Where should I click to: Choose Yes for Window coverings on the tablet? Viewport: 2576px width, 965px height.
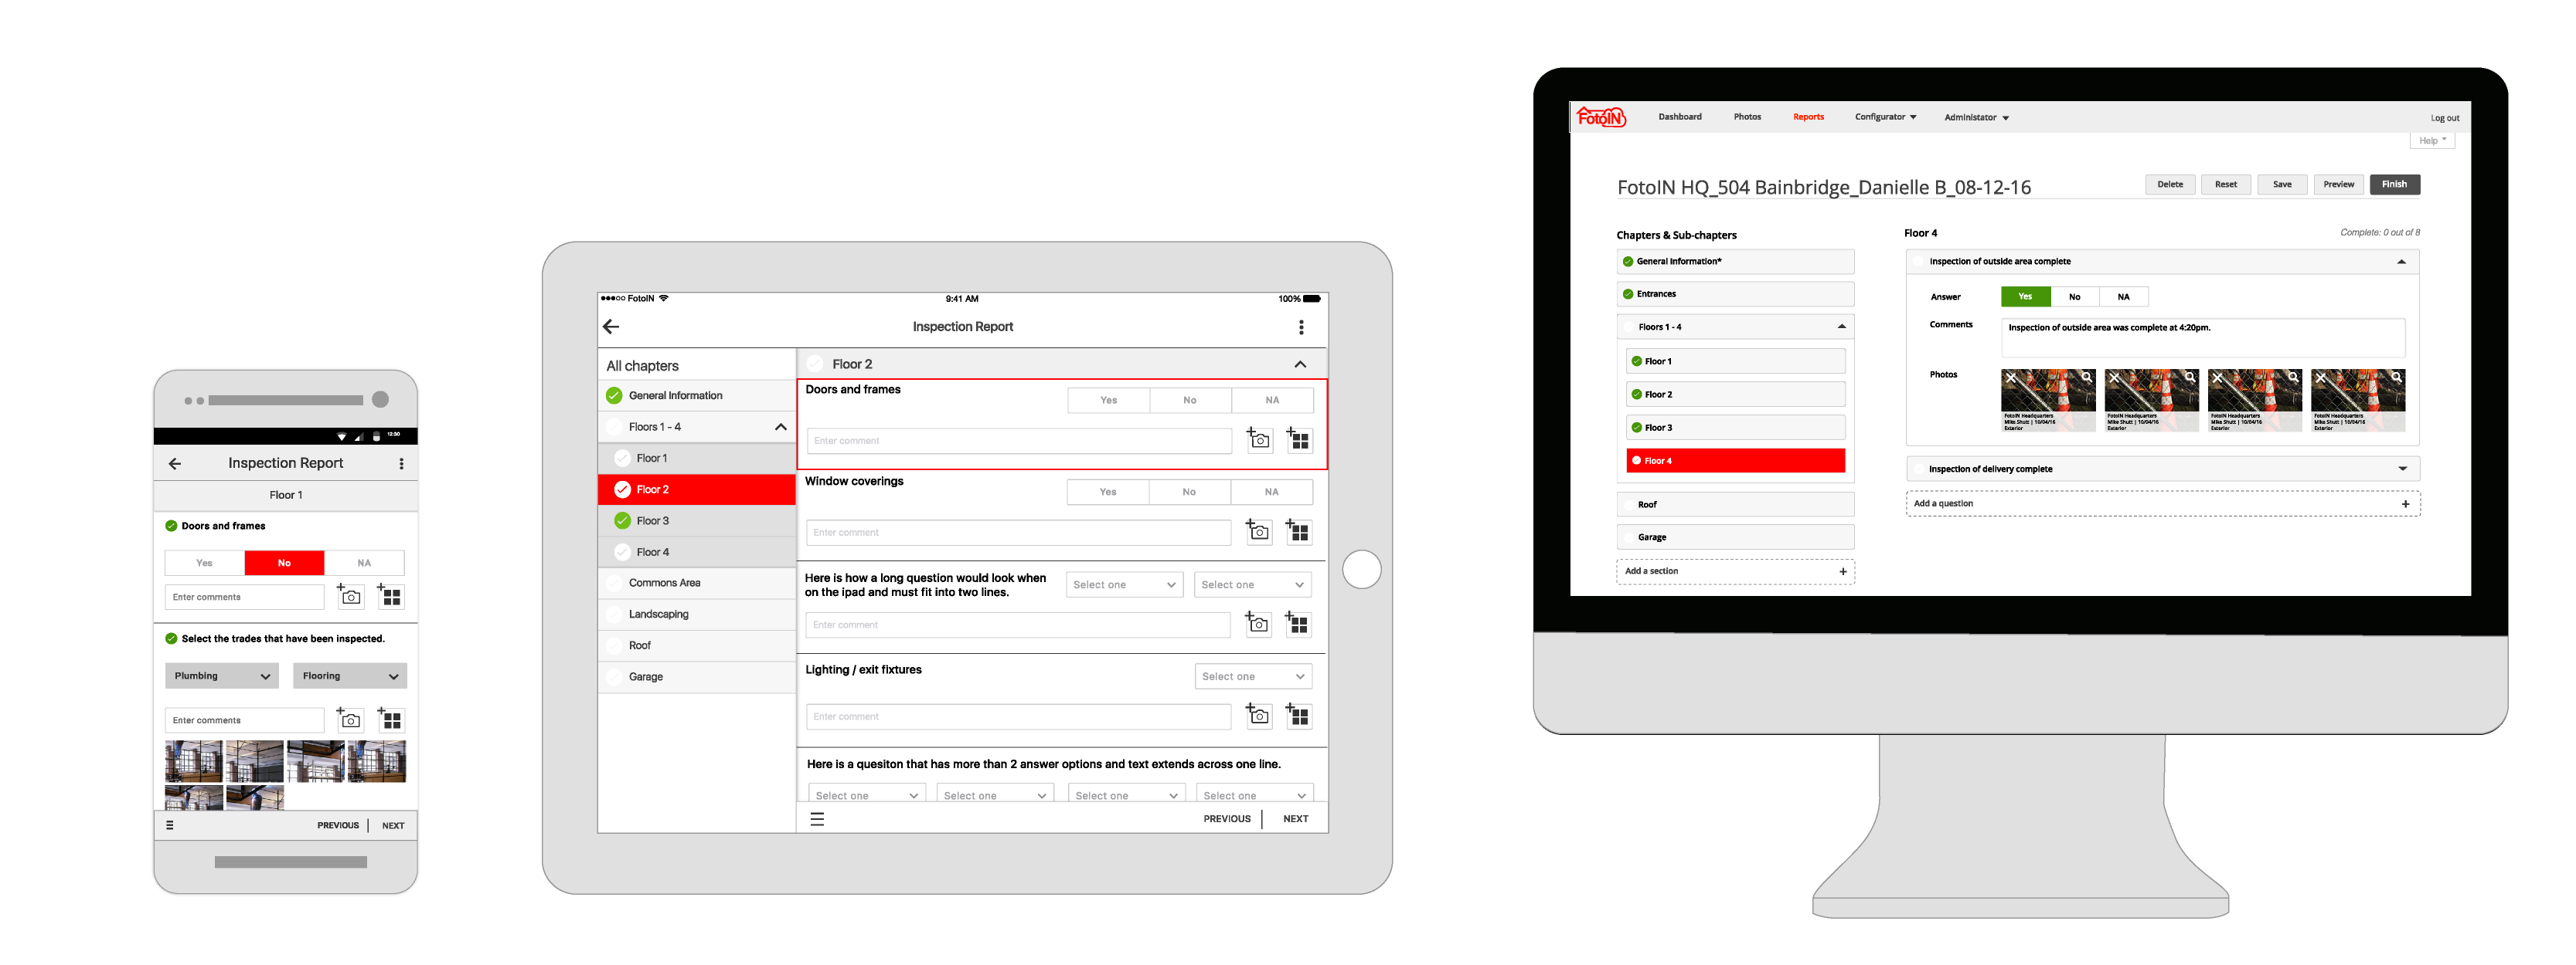pyautogui.click(x=1107, y=492)
